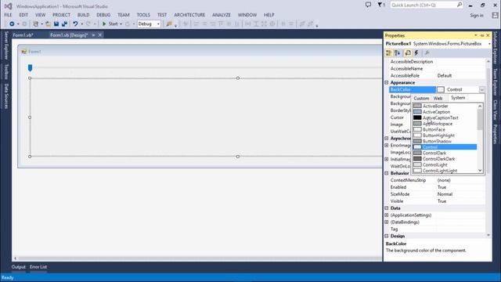Open the ARCHITECTURE menu
This screenshot has height=282, width=501.
pyautogui.click(x=189, y=15)
